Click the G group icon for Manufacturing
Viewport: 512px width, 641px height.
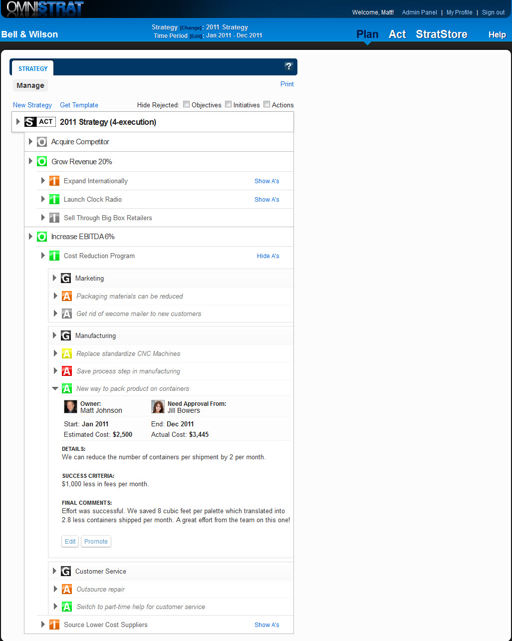66,335
